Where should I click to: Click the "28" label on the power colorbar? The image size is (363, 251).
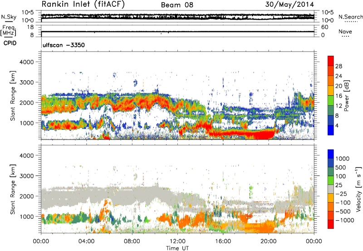[338, 66]
